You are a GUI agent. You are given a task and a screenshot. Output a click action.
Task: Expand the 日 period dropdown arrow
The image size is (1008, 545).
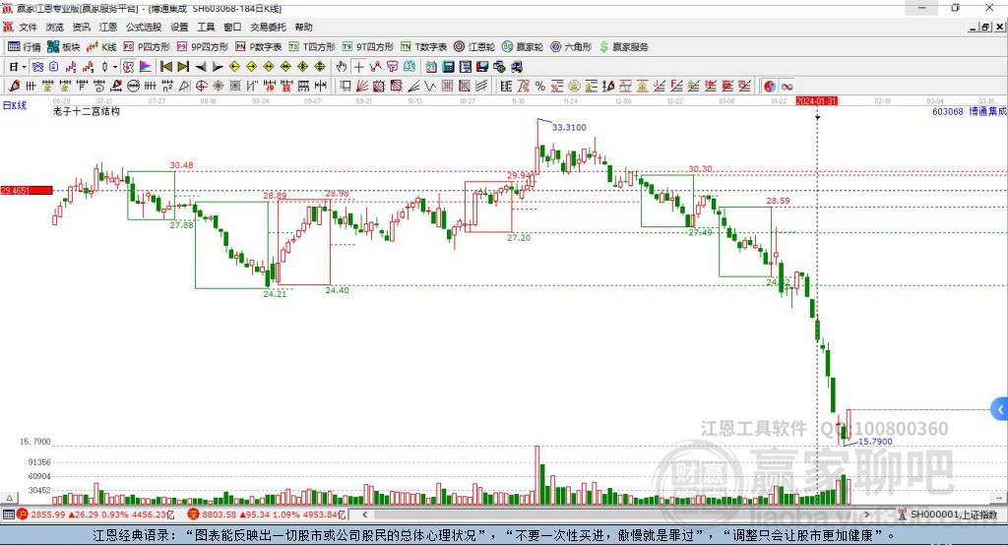coord(24,67)
